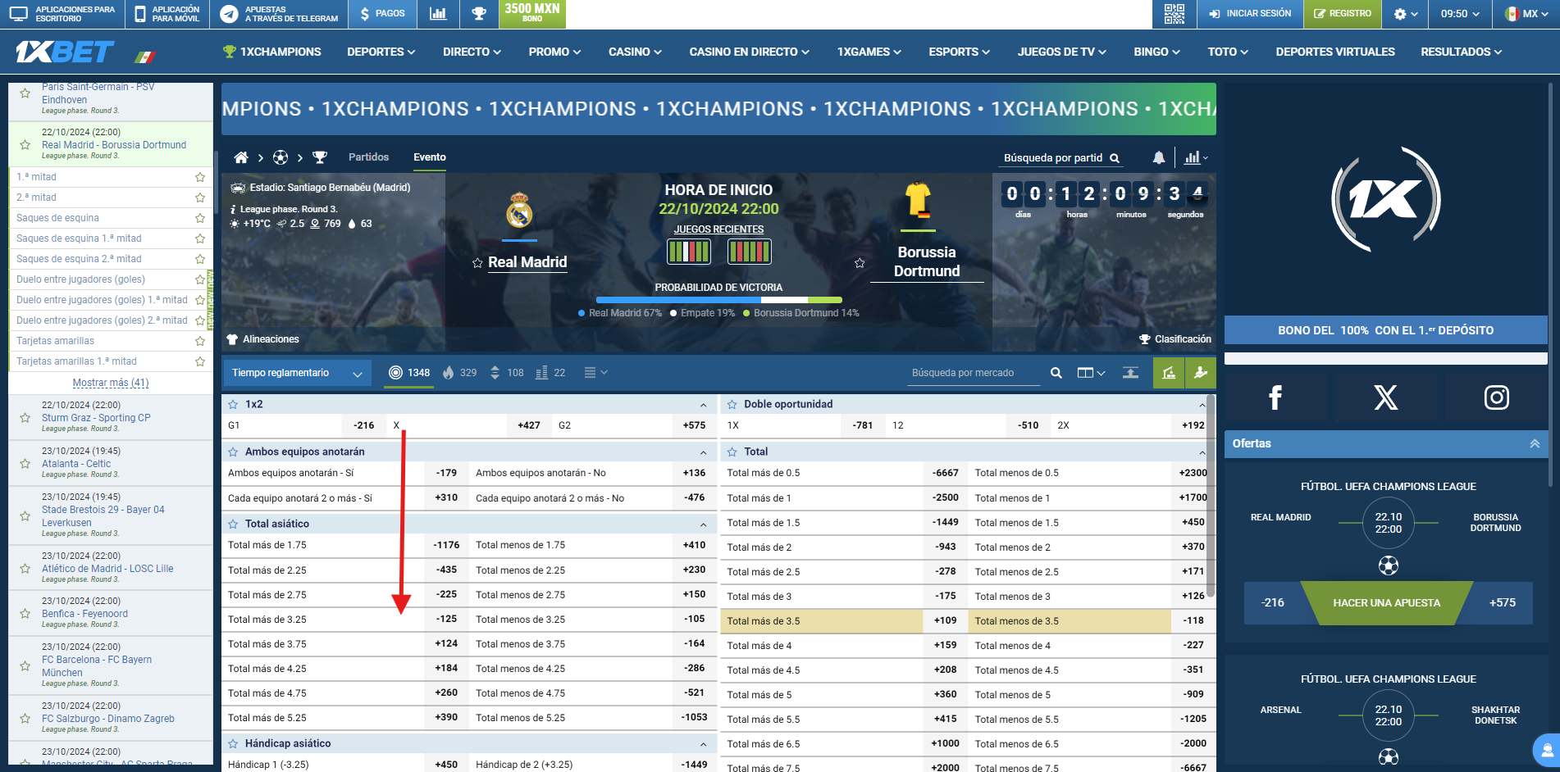1560x772 pixels.
Task: Click the green kicking player icon
Action: tap(1201, 373)
